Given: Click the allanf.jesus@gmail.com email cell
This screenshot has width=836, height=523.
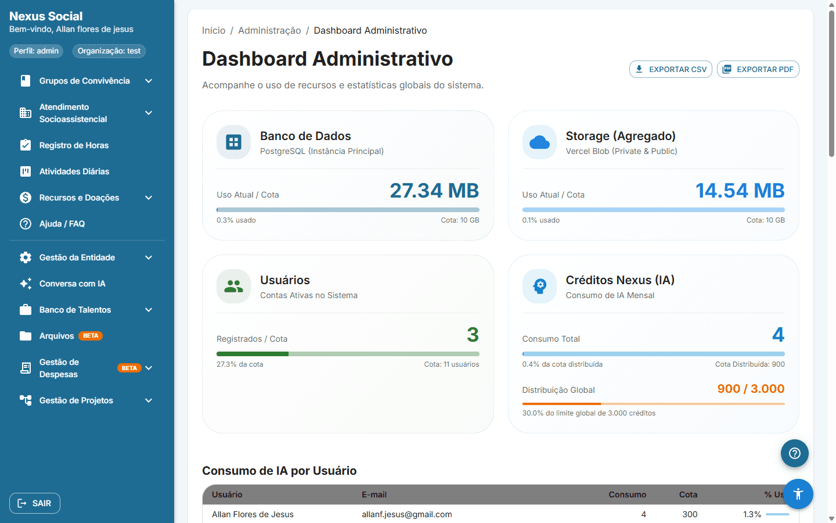Looking at the screenshot, I should (406, 514).
